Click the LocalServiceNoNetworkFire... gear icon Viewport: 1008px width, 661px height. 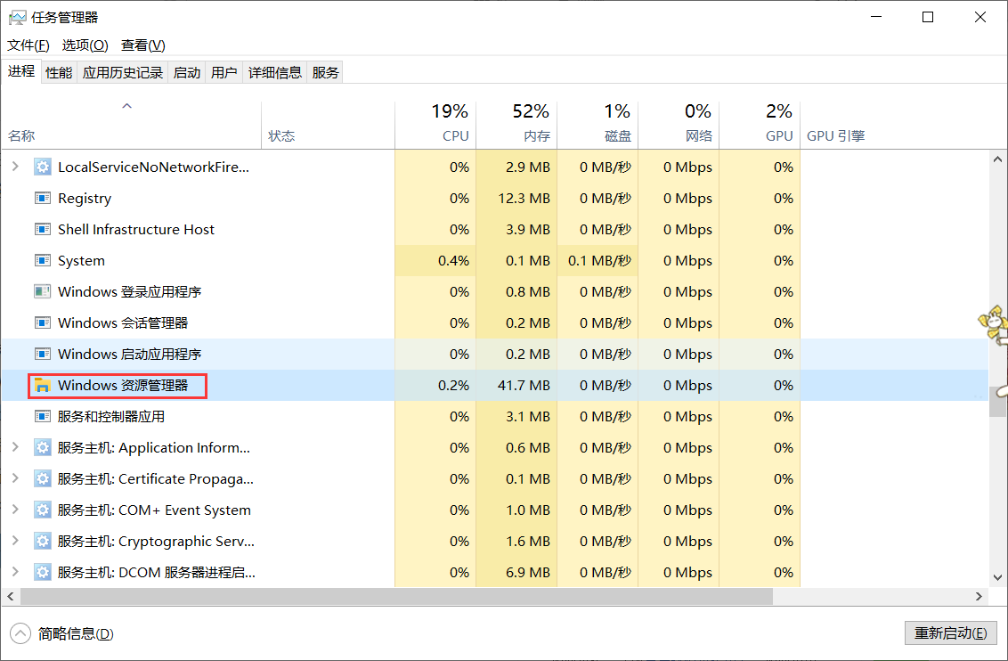[43, 167]
